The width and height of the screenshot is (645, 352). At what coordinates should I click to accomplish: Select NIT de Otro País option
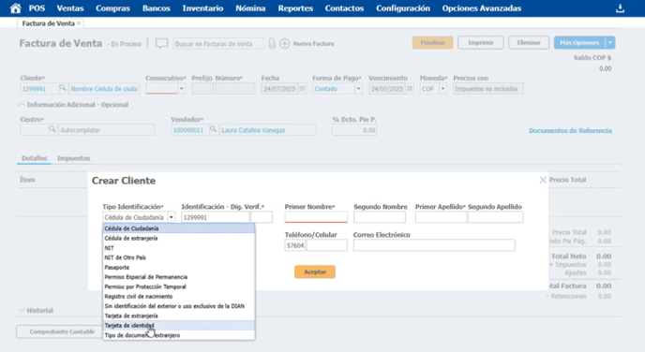178,257
